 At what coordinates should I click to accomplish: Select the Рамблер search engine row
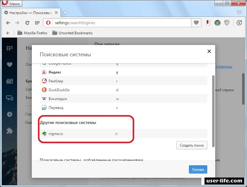(x=123, y=81)
